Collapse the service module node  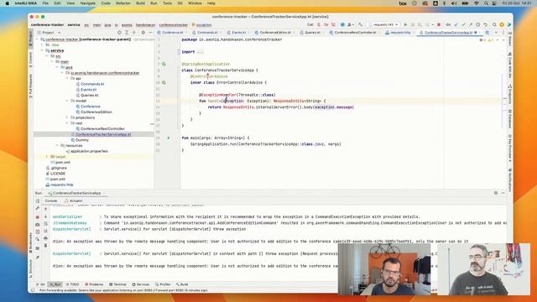click(43, 50)
